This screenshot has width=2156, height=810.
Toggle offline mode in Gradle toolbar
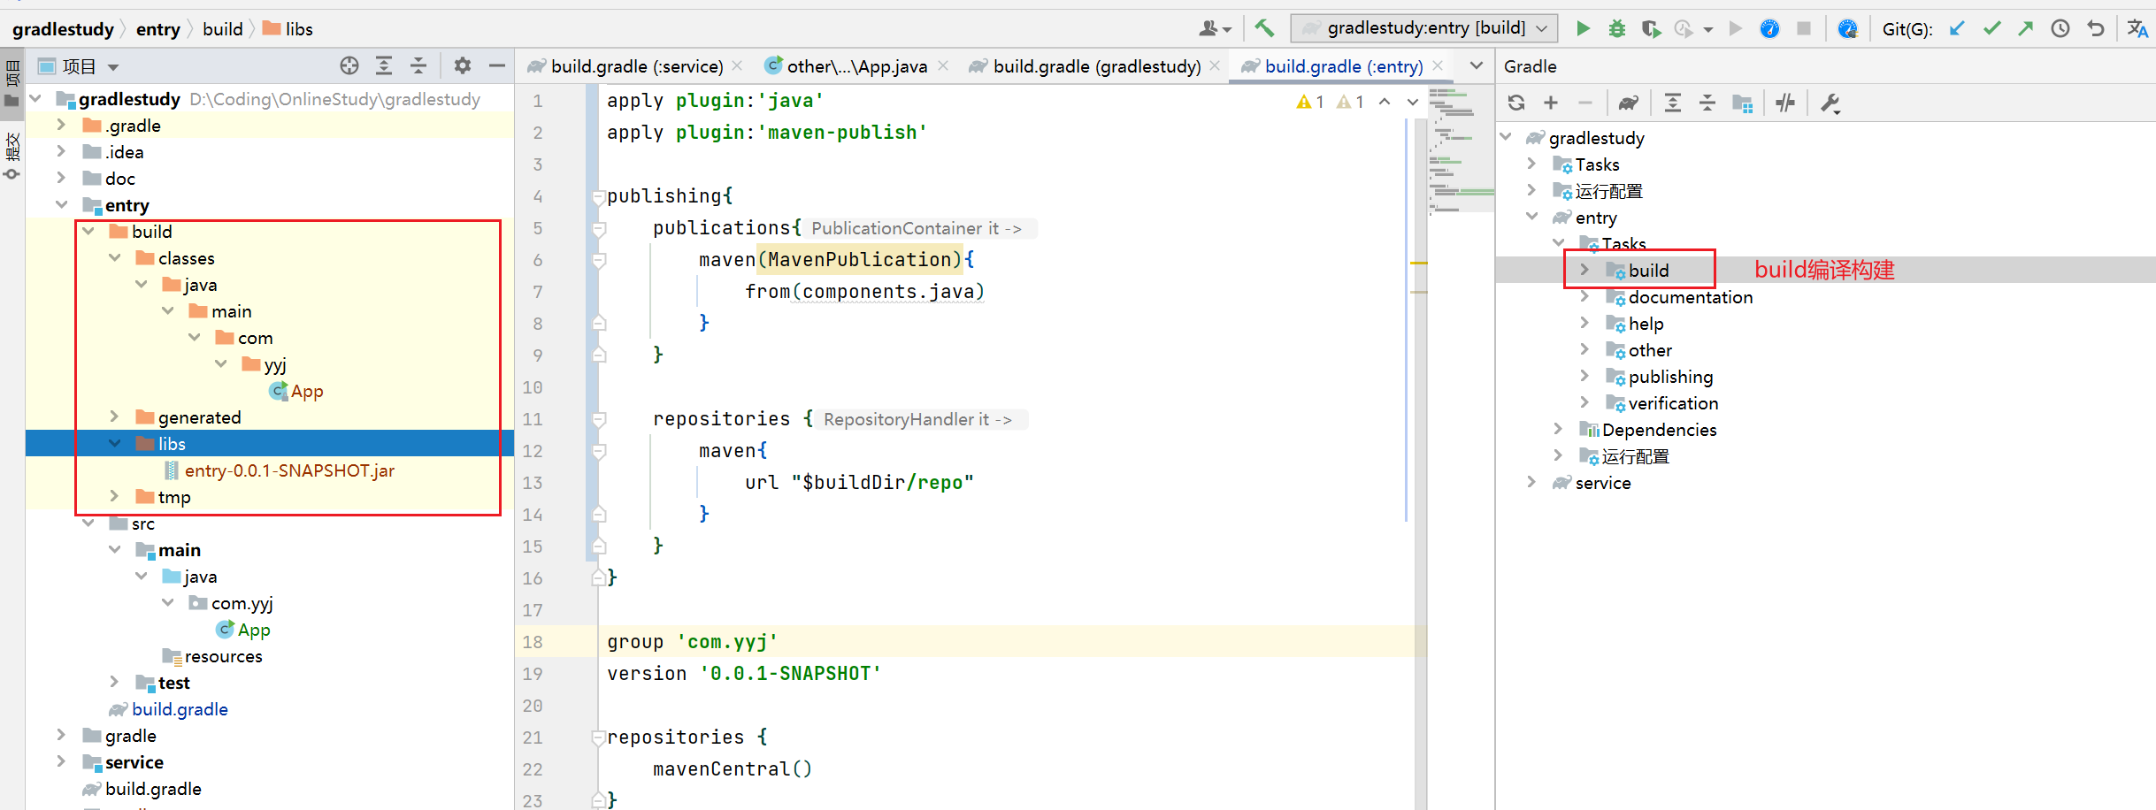click(x=1785, y=103)
